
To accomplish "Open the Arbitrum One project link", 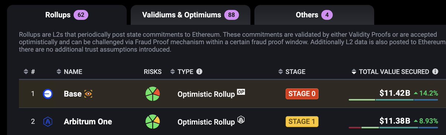I will (88, 122).
